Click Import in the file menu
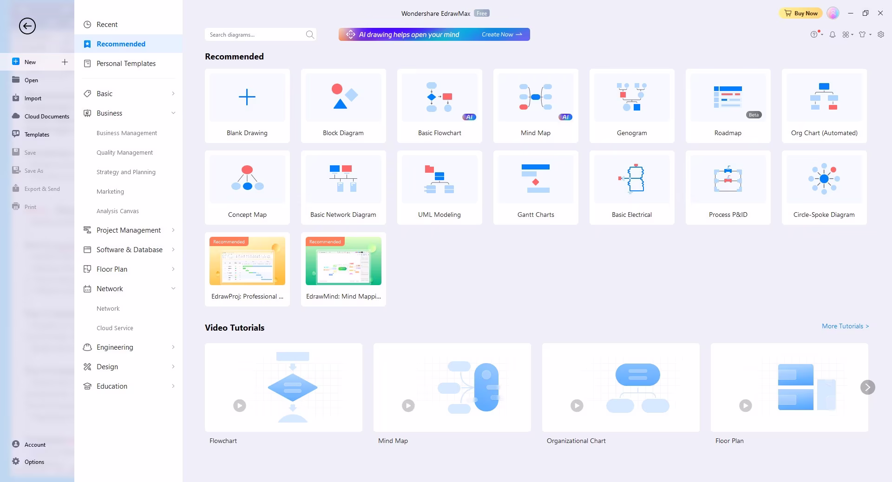 [x=37, y=98]
